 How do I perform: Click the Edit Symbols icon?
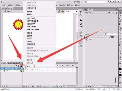[63, 11]
